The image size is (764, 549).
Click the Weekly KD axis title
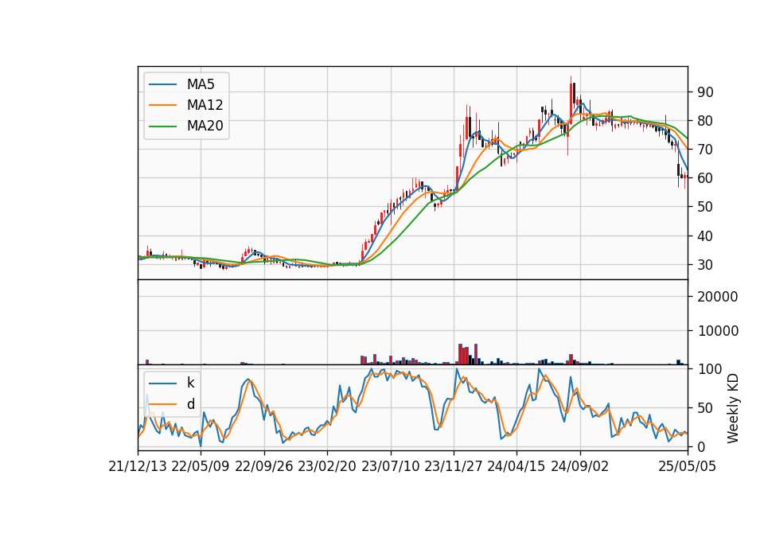pos(733,408)
